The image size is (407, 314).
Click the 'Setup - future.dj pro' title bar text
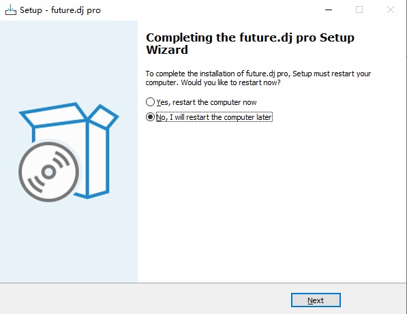pyautogui.click(x=60, y=10)
